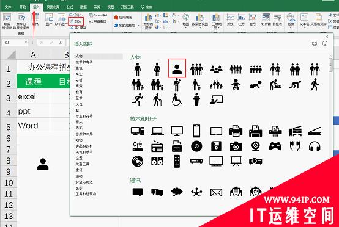Pick the projector icon
339x227 pixels.
(255, 161)
